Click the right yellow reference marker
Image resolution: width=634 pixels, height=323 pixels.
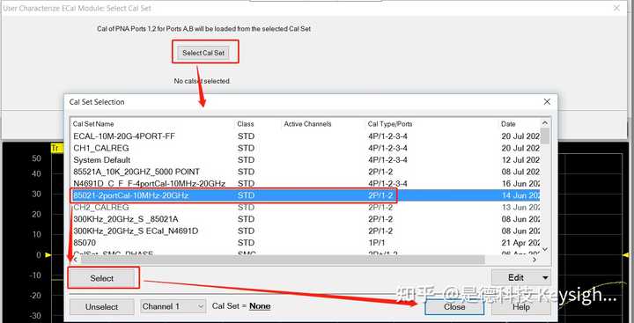pyautogui.click(x=626, y=255)
